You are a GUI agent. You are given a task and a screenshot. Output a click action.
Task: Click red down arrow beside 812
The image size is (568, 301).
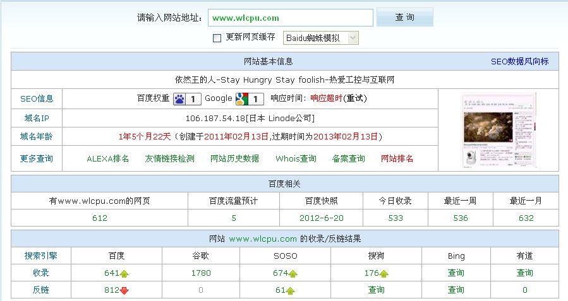pyautogui.click(x=124, y=290)
